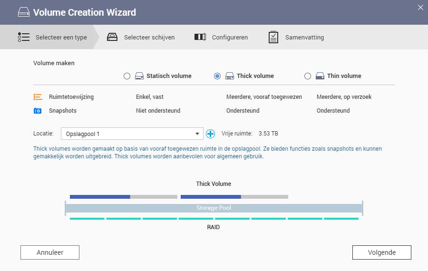
Task: Click the Selecteer schijven disk icon
Action: click(x=112, y=37)
